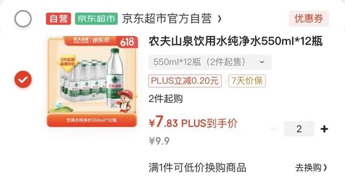Increase quantity with the plus icon
The width and height of the screenshot is (345, 177).
pos(324,129)
